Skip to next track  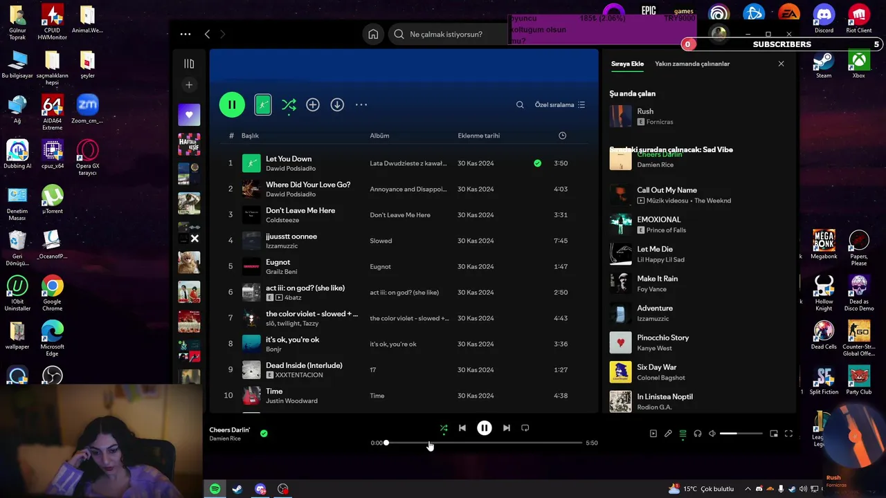(506, 428)
